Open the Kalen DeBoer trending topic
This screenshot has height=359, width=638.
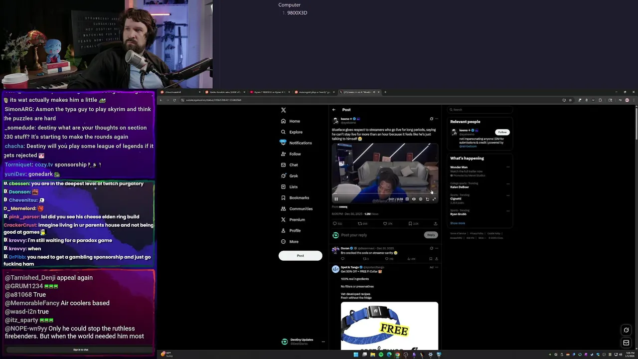coord(460,187)
